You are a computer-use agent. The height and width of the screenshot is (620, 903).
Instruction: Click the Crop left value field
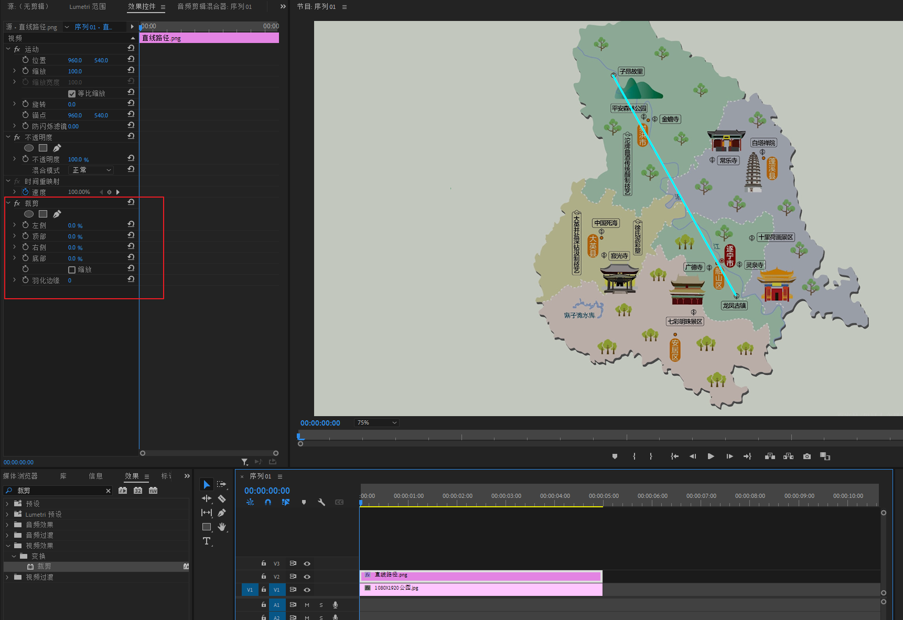pyautogui.click(x=75, y=225)
